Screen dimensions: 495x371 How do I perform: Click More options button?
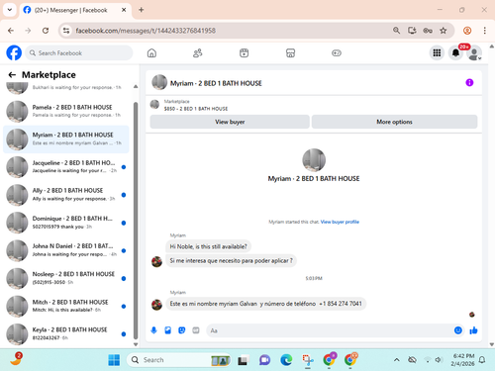394,122
